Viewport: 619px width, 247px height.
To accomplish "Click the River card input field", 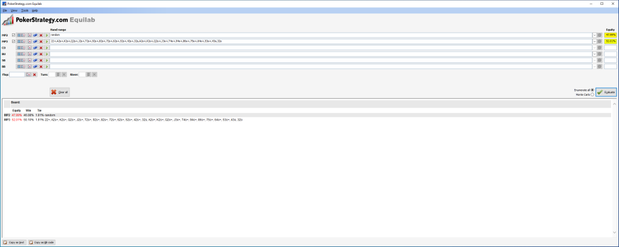I will click(82, 74).
